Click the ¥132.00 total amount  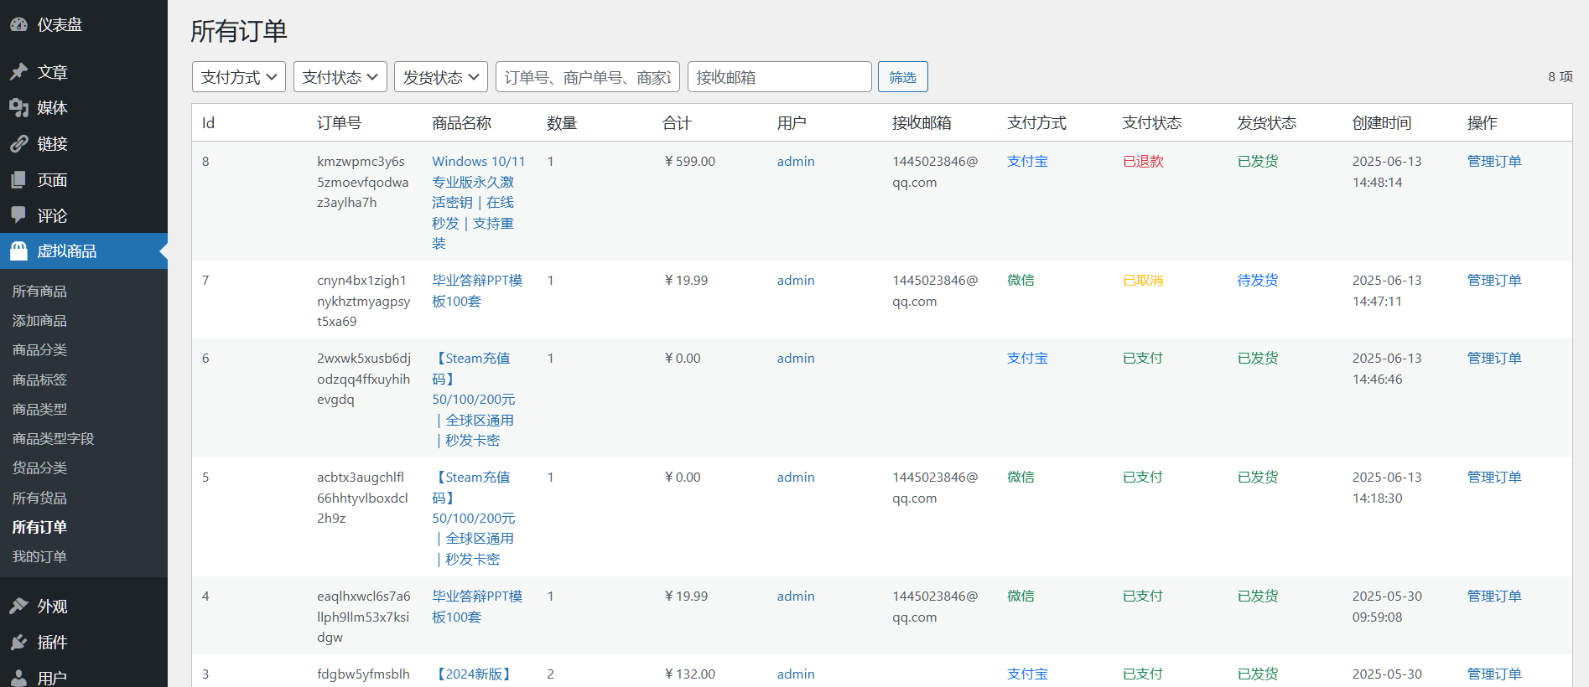689,674
